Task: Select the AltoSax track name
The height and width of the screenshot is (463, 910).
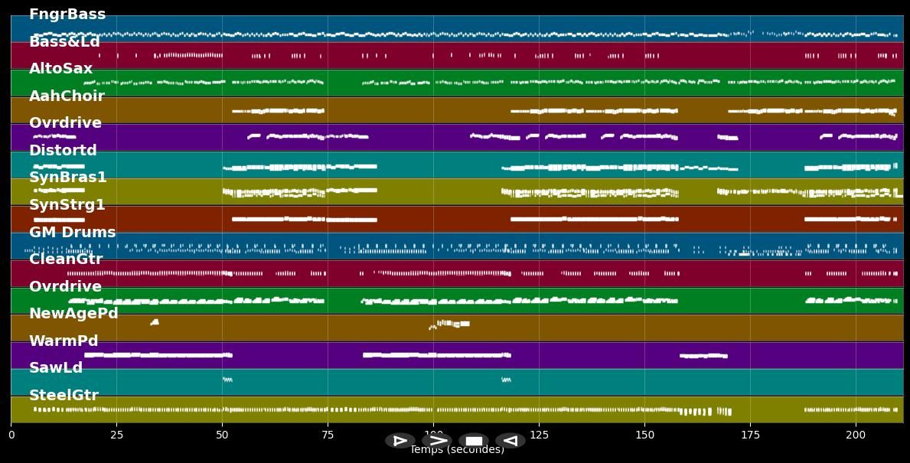Action: (x=60, y=69)
